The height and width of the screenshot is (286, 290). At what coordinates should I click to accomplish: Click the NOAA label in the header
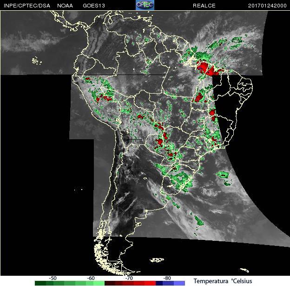pyautogui.click(x=65, y=6)
